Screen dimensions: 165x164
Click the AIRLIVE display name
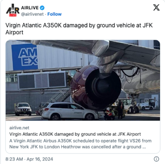30,8
